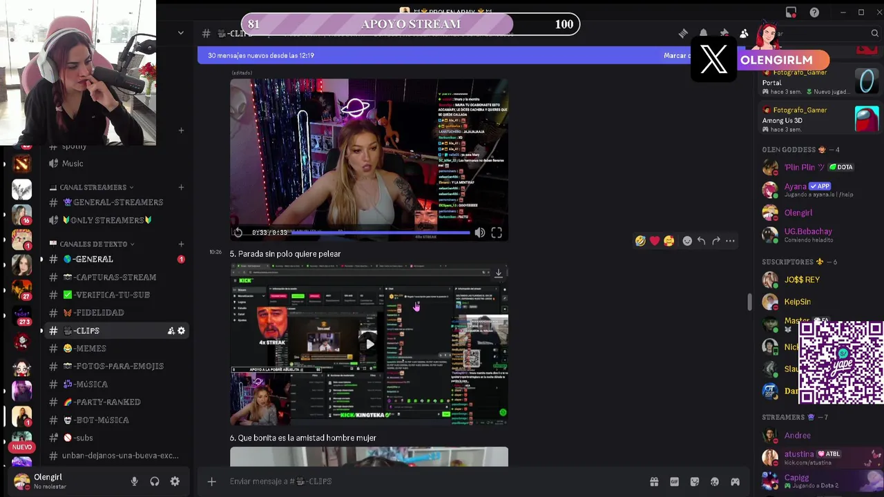Collapse CANALES DE TEXTO category
This screenshot has height=497, width=884.
93,244
